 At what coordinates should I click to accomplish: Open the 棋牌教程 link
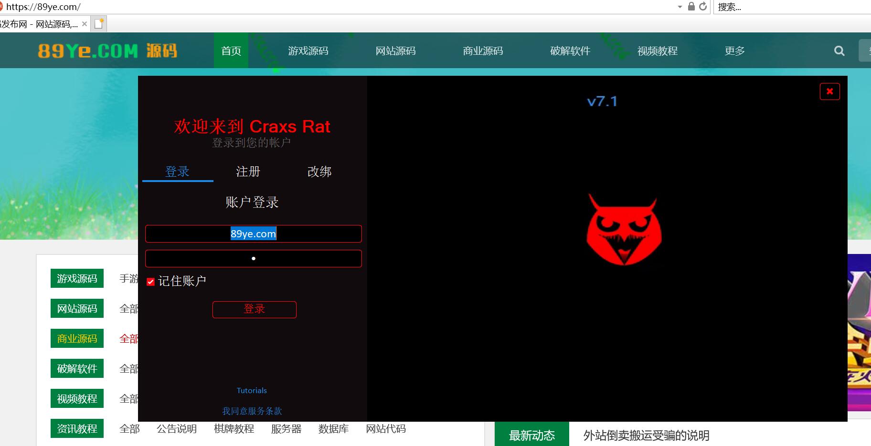234,429
